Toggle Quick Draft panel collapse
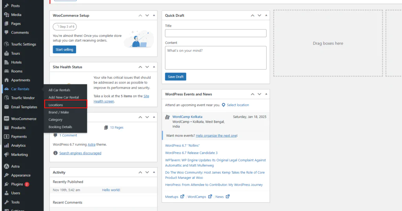Viewport: 402px width, 211px height. pyautogui.click(x=266, y=15)
